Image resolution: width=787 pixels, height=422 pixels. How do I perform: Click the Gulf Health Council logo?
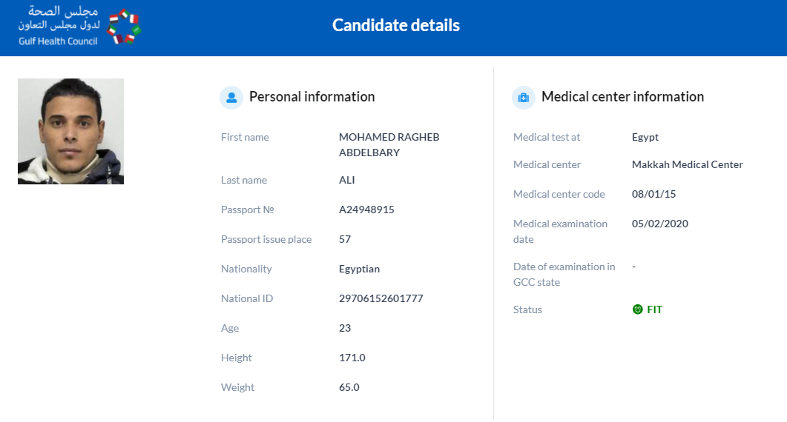click(x=80, y=26)
